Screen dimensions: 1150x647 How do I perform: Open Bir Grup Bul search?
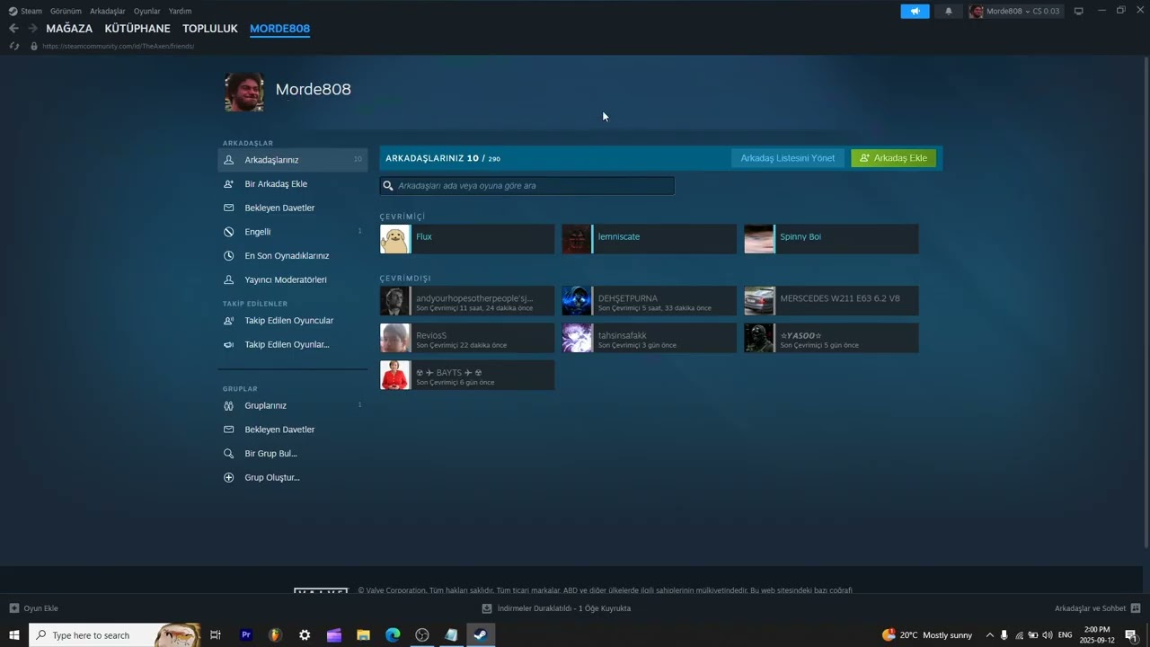[293, 454]
